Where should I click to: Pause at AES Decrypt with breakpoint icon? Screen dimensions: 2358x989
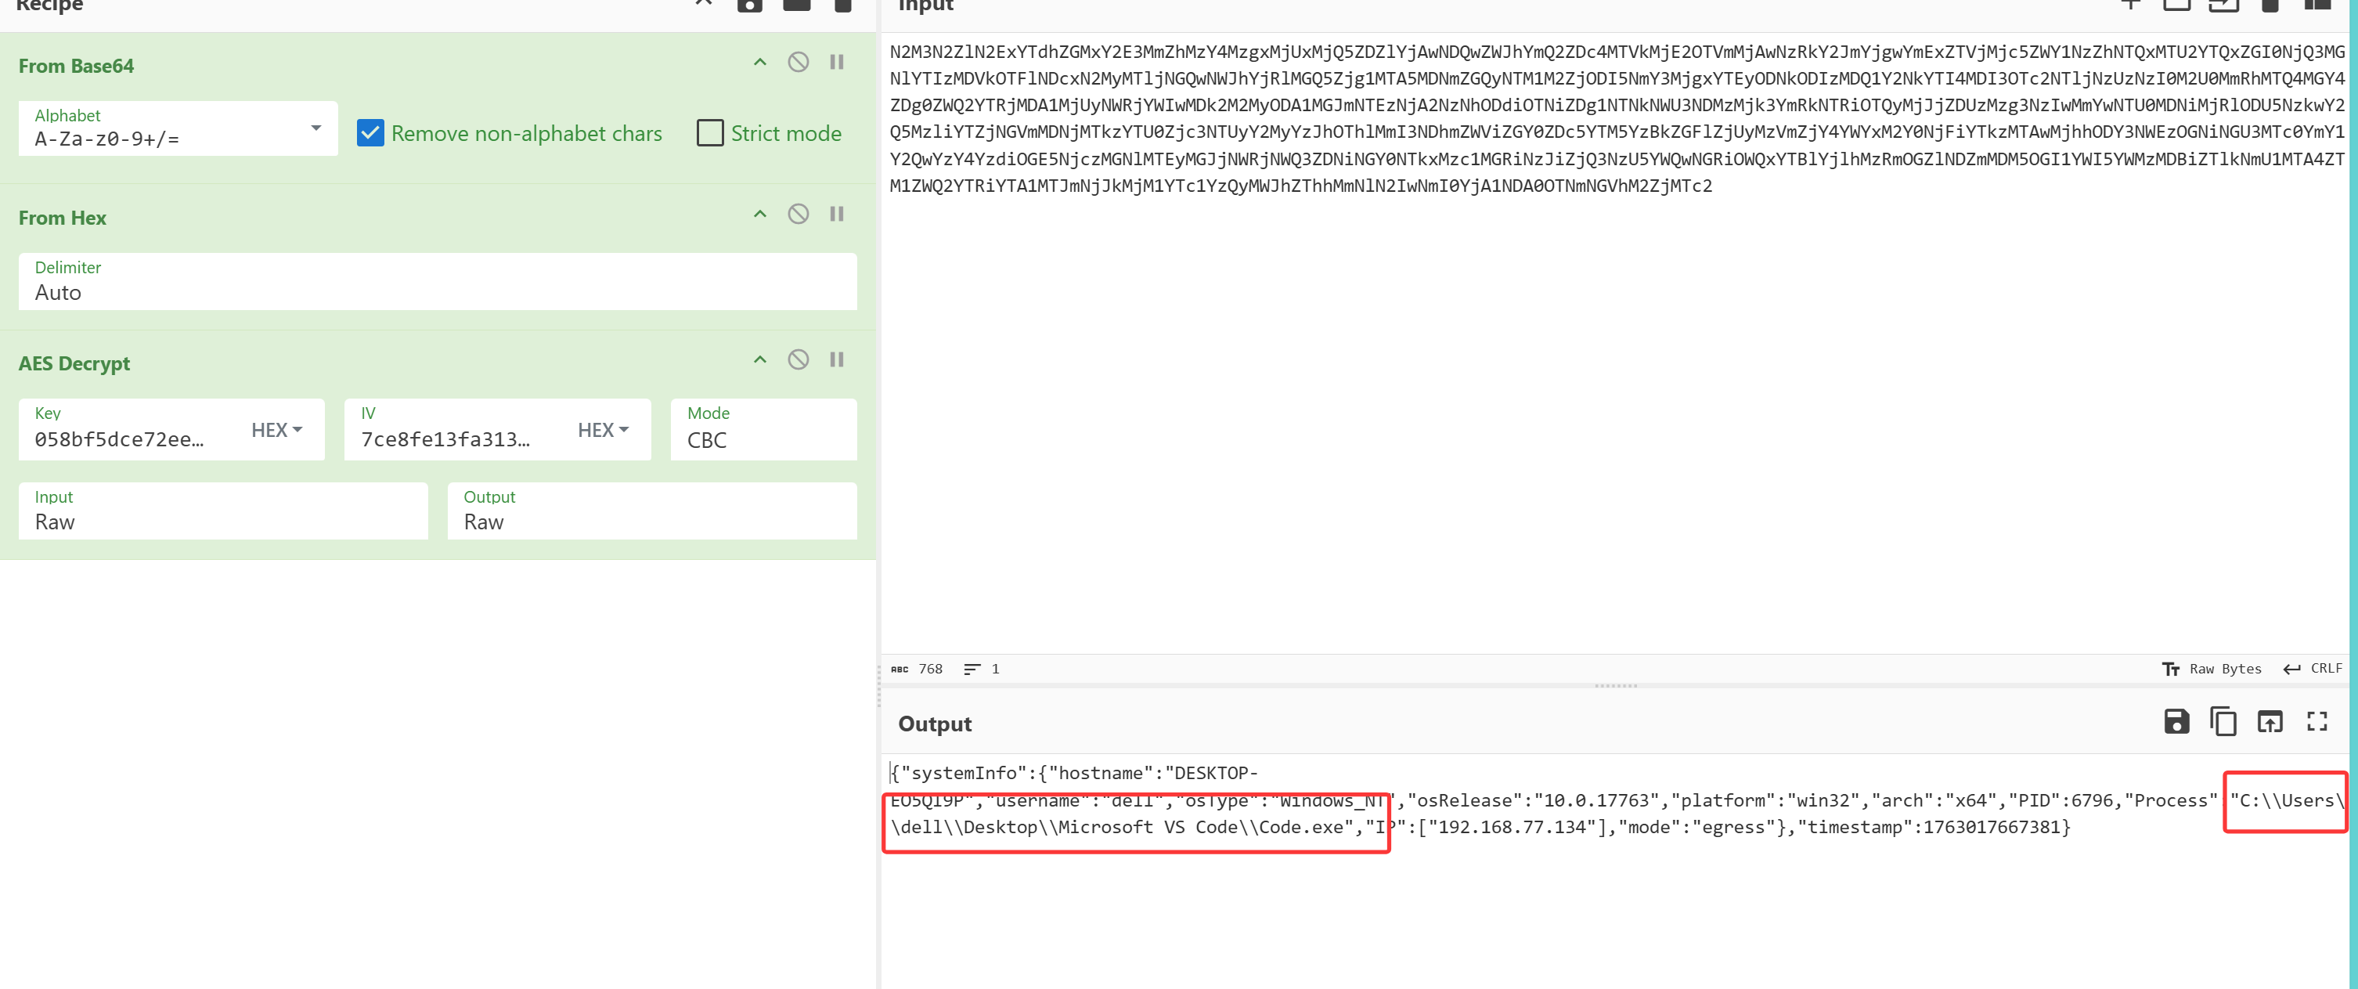[836, 360]
